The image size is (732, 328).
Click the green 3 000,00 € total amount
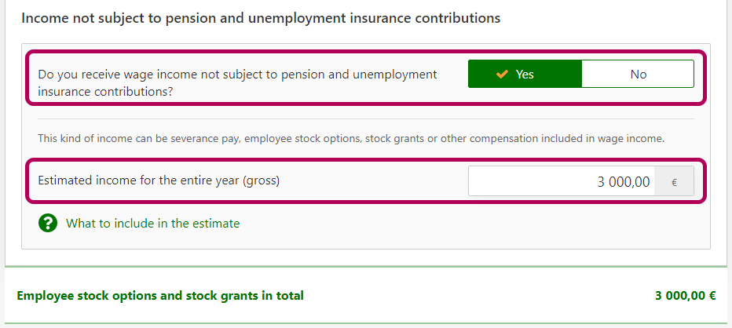click(x=685, y=296)
